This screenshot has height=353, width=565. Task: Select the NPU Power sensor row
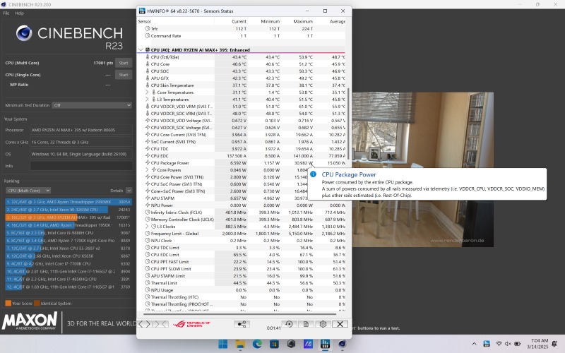click(x=241, y=205)
